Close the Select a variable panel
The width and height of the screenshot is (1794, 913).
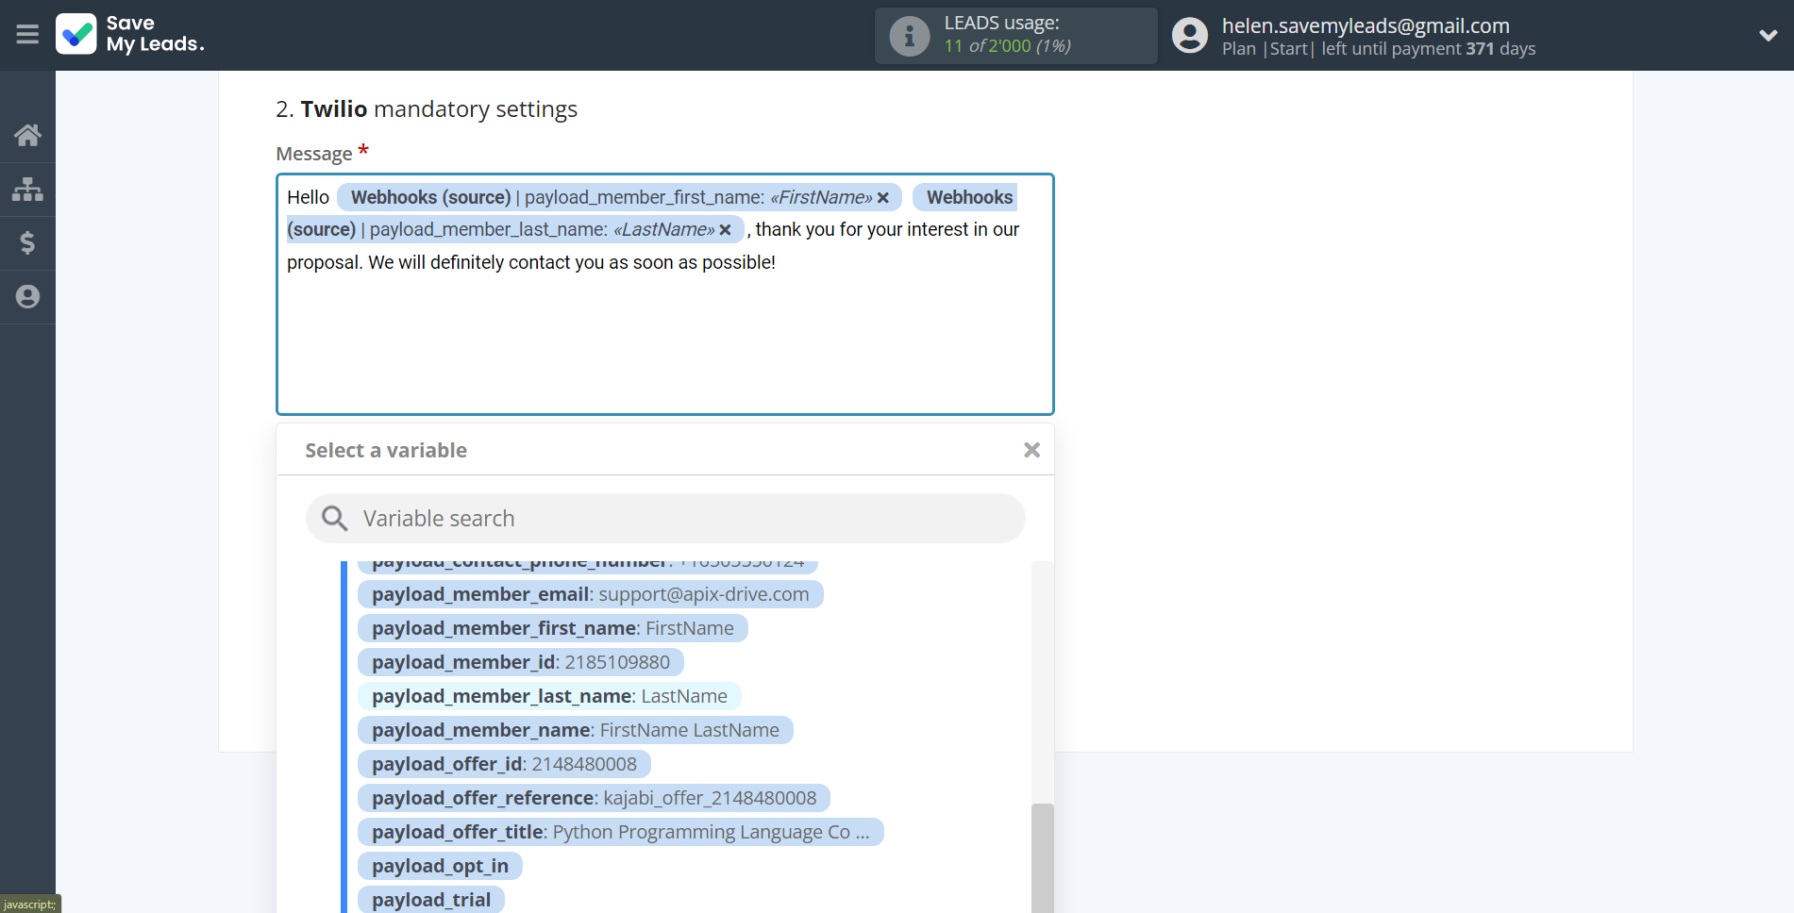tap(1031, 450)
